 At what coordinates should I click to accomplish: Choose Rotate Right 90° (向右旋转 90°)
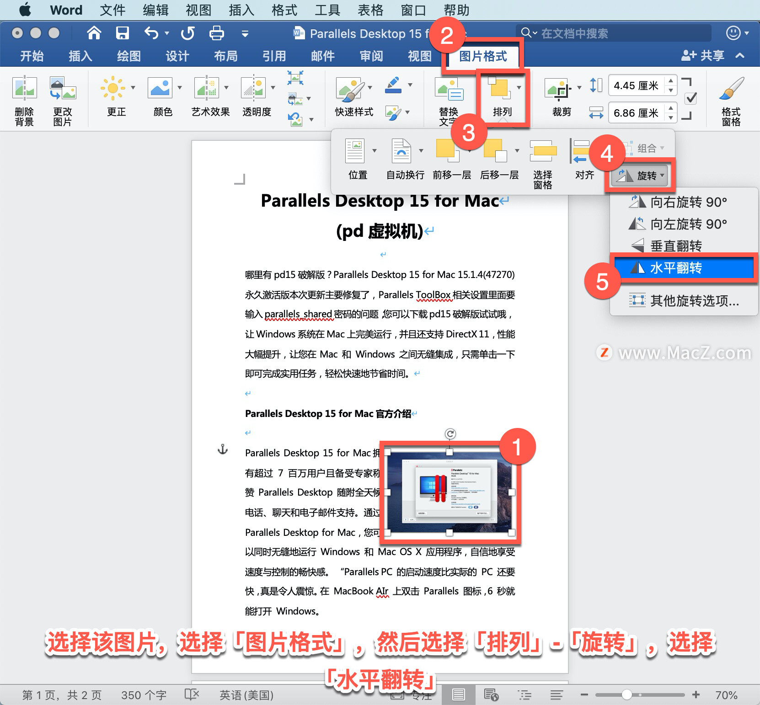point(683,202)
